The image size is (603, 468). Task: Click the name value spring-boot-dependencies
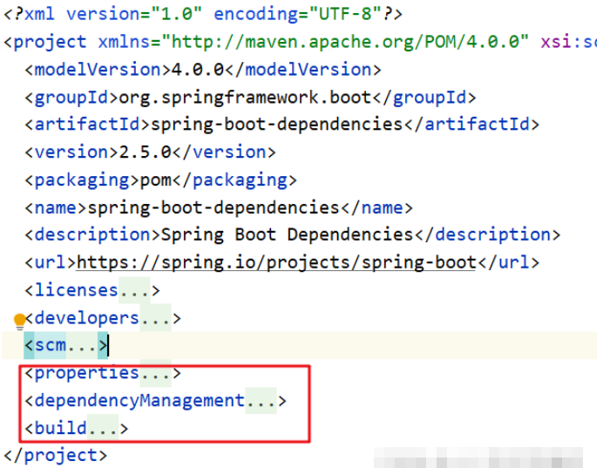click(x=213, y=207)
